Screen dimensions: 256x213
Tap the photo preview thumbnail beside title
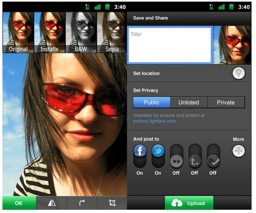[x=232, y=45]
